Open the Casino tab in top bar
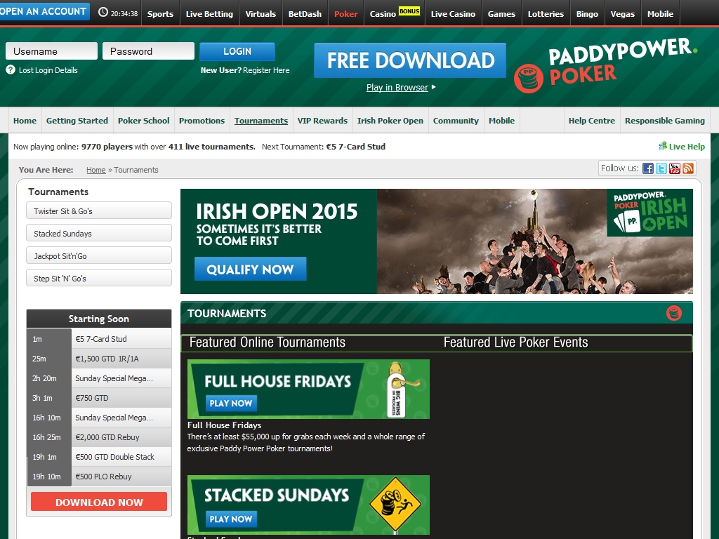Image resolution: width=719 pixels, height=539 pixels. pyautogui.click(x=383, y=14)
